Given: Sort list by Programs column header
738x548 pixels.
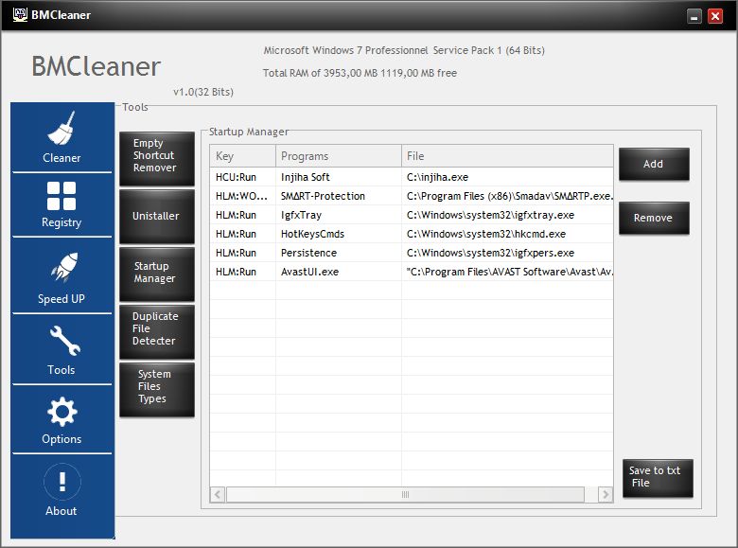Looking at the screenshot, I should (338, 156).
